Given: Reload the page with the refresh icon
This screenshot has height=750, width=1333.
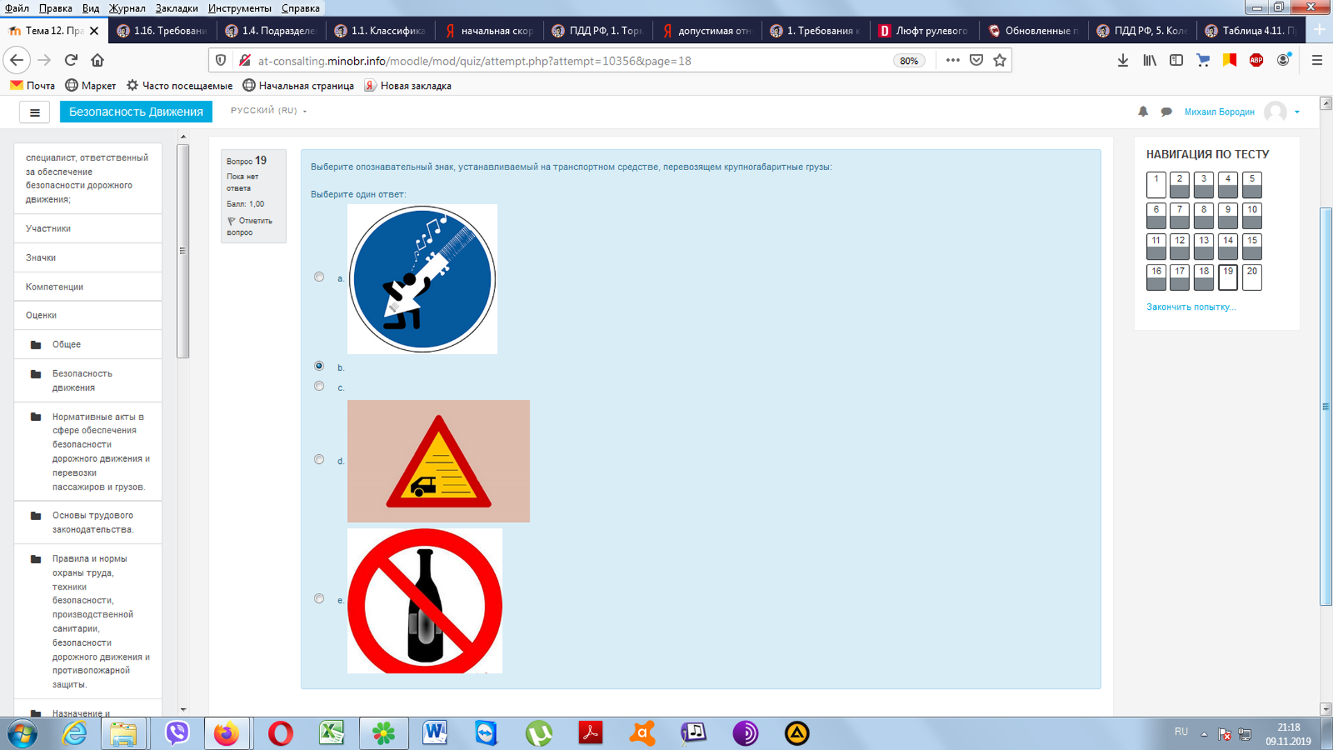Looking at the screenshot, I should click(x=71, y=60).
